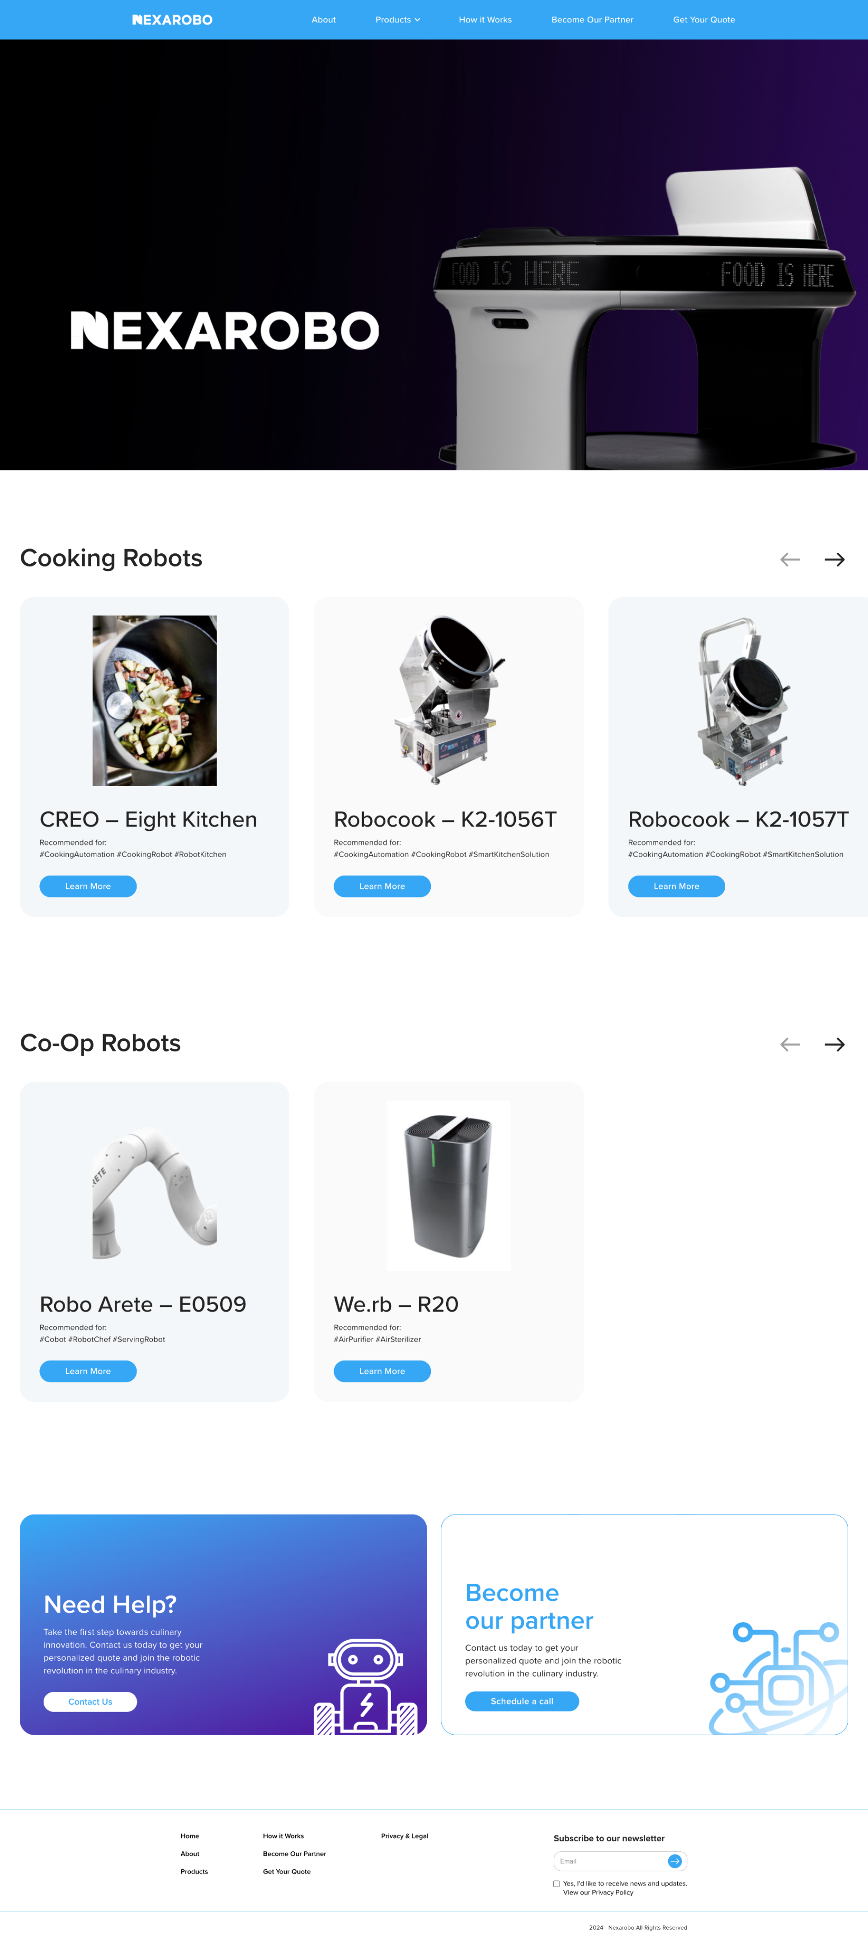Select the Robocook K2-1056T product image
Screen dimensions: 868x1944
point(448,700)
